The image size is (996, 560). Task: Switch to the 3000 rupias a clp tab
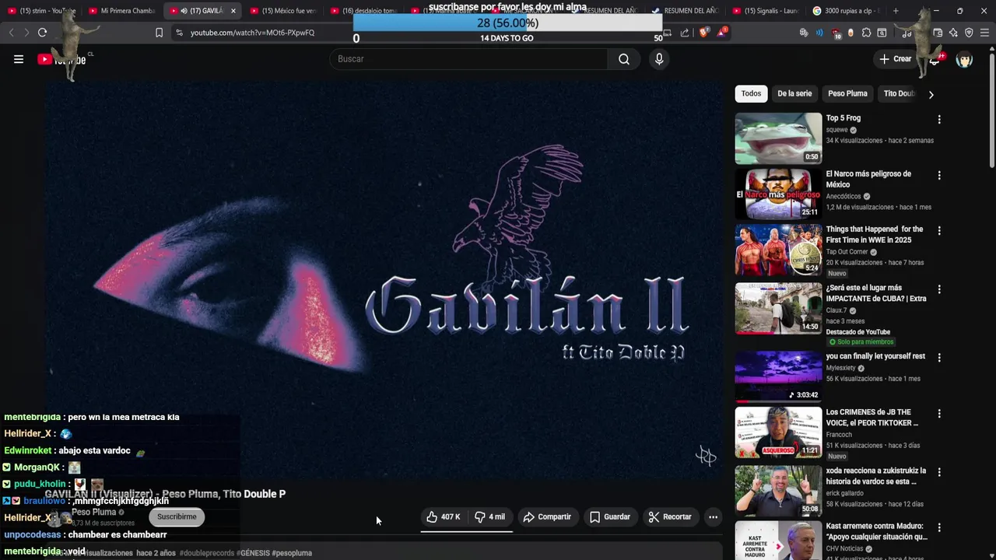[846, 11]
